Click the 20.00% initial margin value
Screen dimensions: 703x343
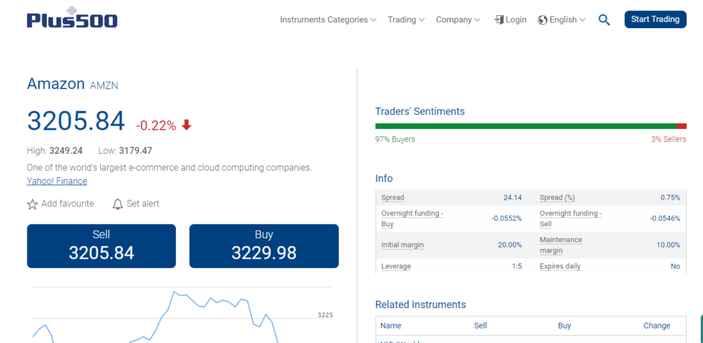(510, 245)
